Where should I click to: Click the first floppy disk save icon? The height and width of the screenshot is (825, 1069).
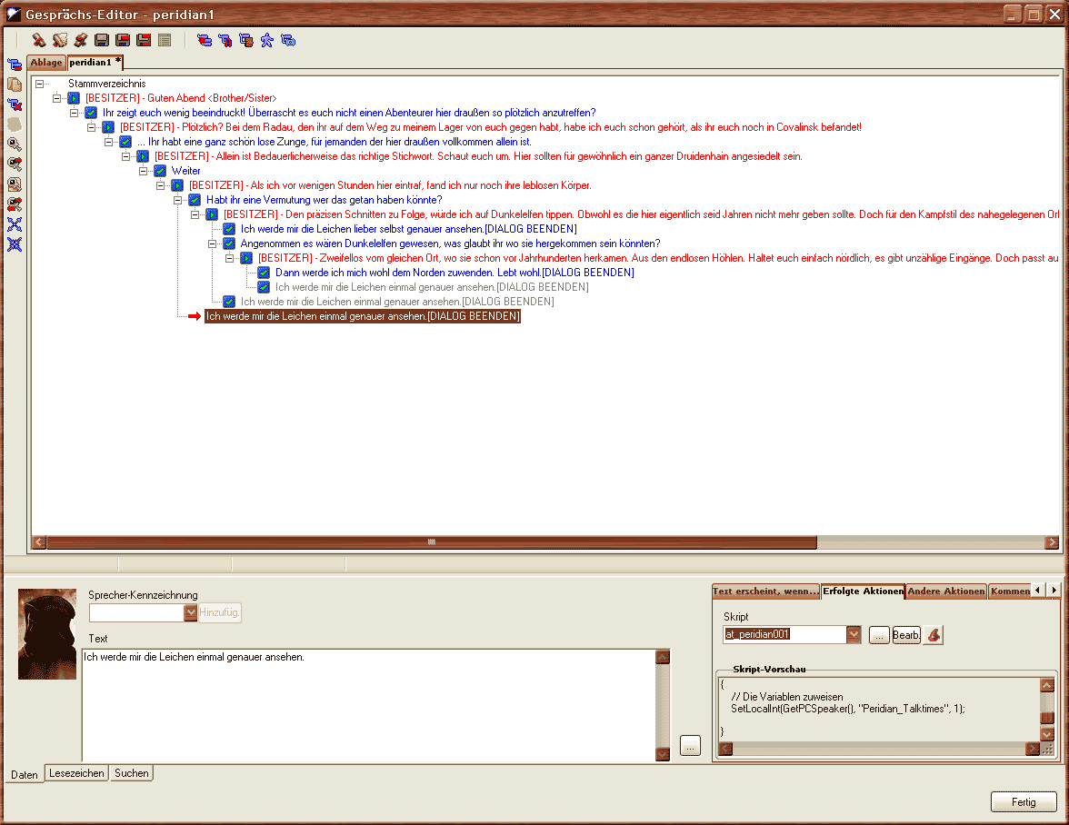(102, 40)
